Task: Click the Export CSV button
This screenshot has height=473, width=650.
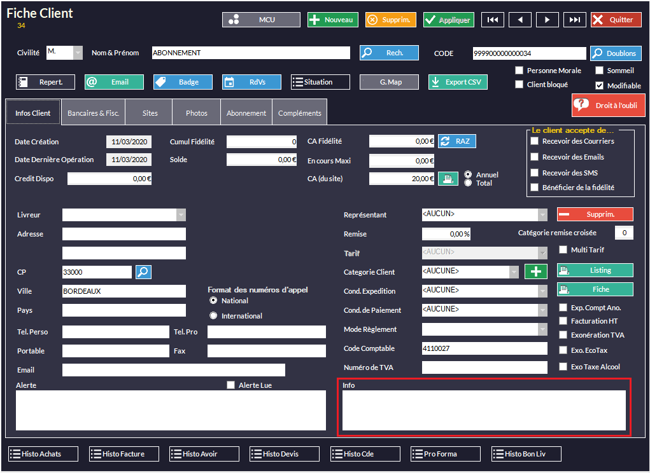Action: [457, 82]
